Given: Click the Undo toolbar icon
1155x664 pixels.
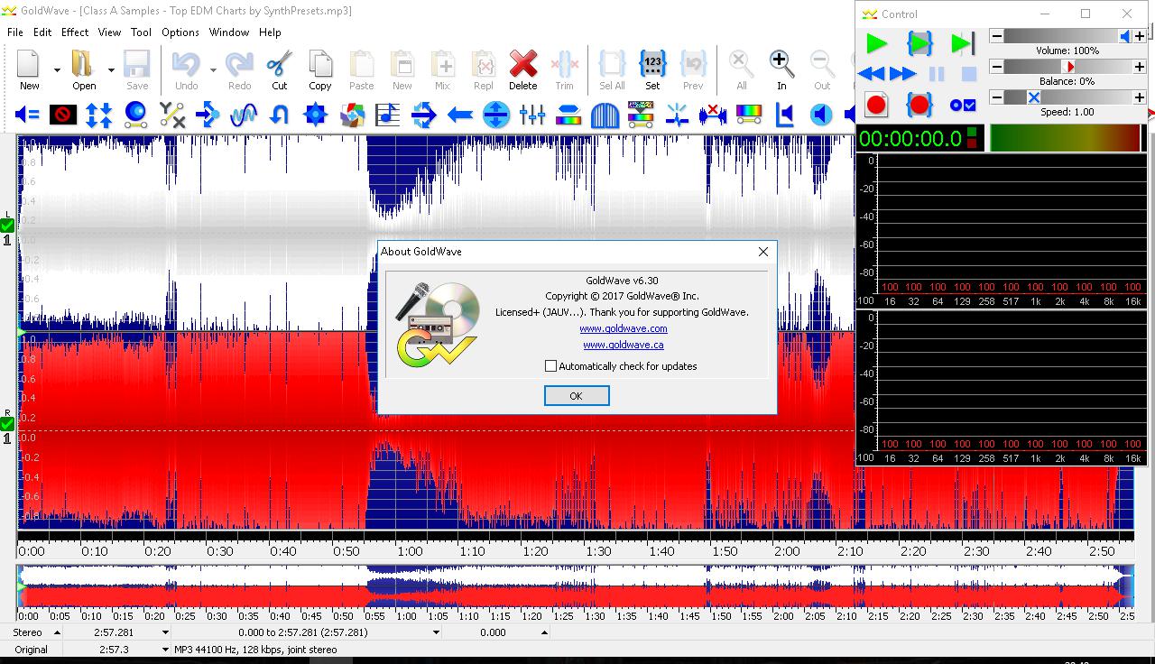Looking at the screenshot, I should click(x=186, y=64).
